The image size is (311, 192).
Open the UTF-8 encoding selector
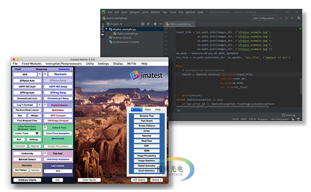[x=252, y=119]
